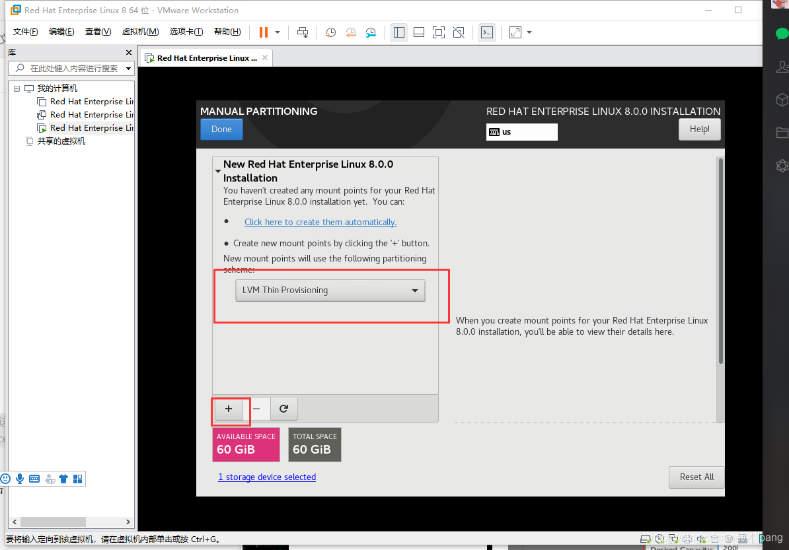The width and height of the screenshot is (789, 550).
Task: Click the Help! button
Action: pos(699,129)
